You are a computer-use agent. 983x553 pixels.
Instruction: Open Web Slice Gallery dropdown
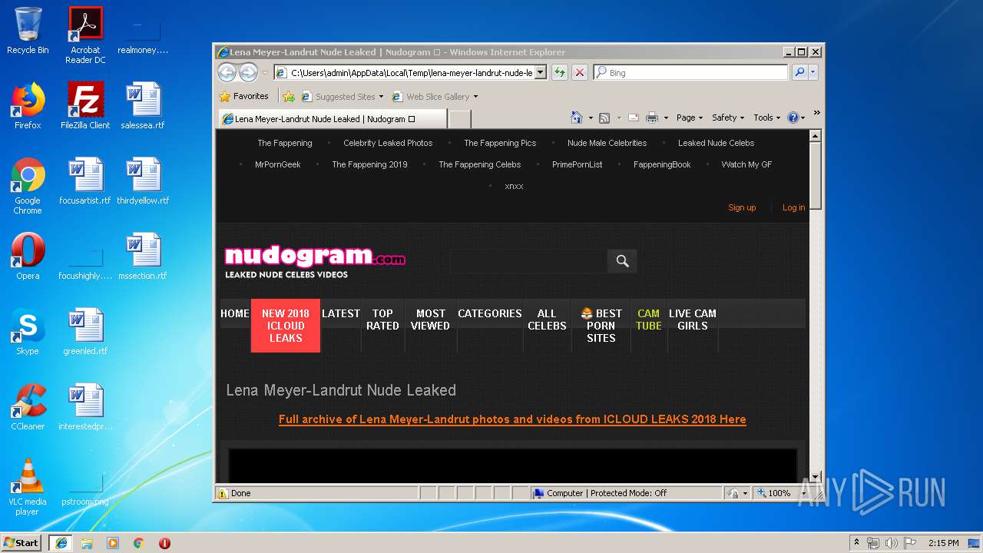click(x=475, y=97)
